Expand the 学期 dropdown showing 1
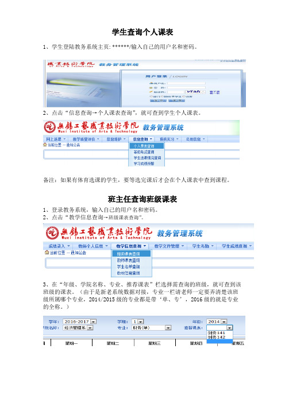 (137, 321)
